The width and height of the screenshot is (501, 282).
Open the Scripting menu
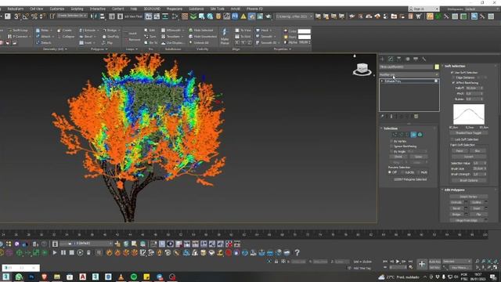77,9
